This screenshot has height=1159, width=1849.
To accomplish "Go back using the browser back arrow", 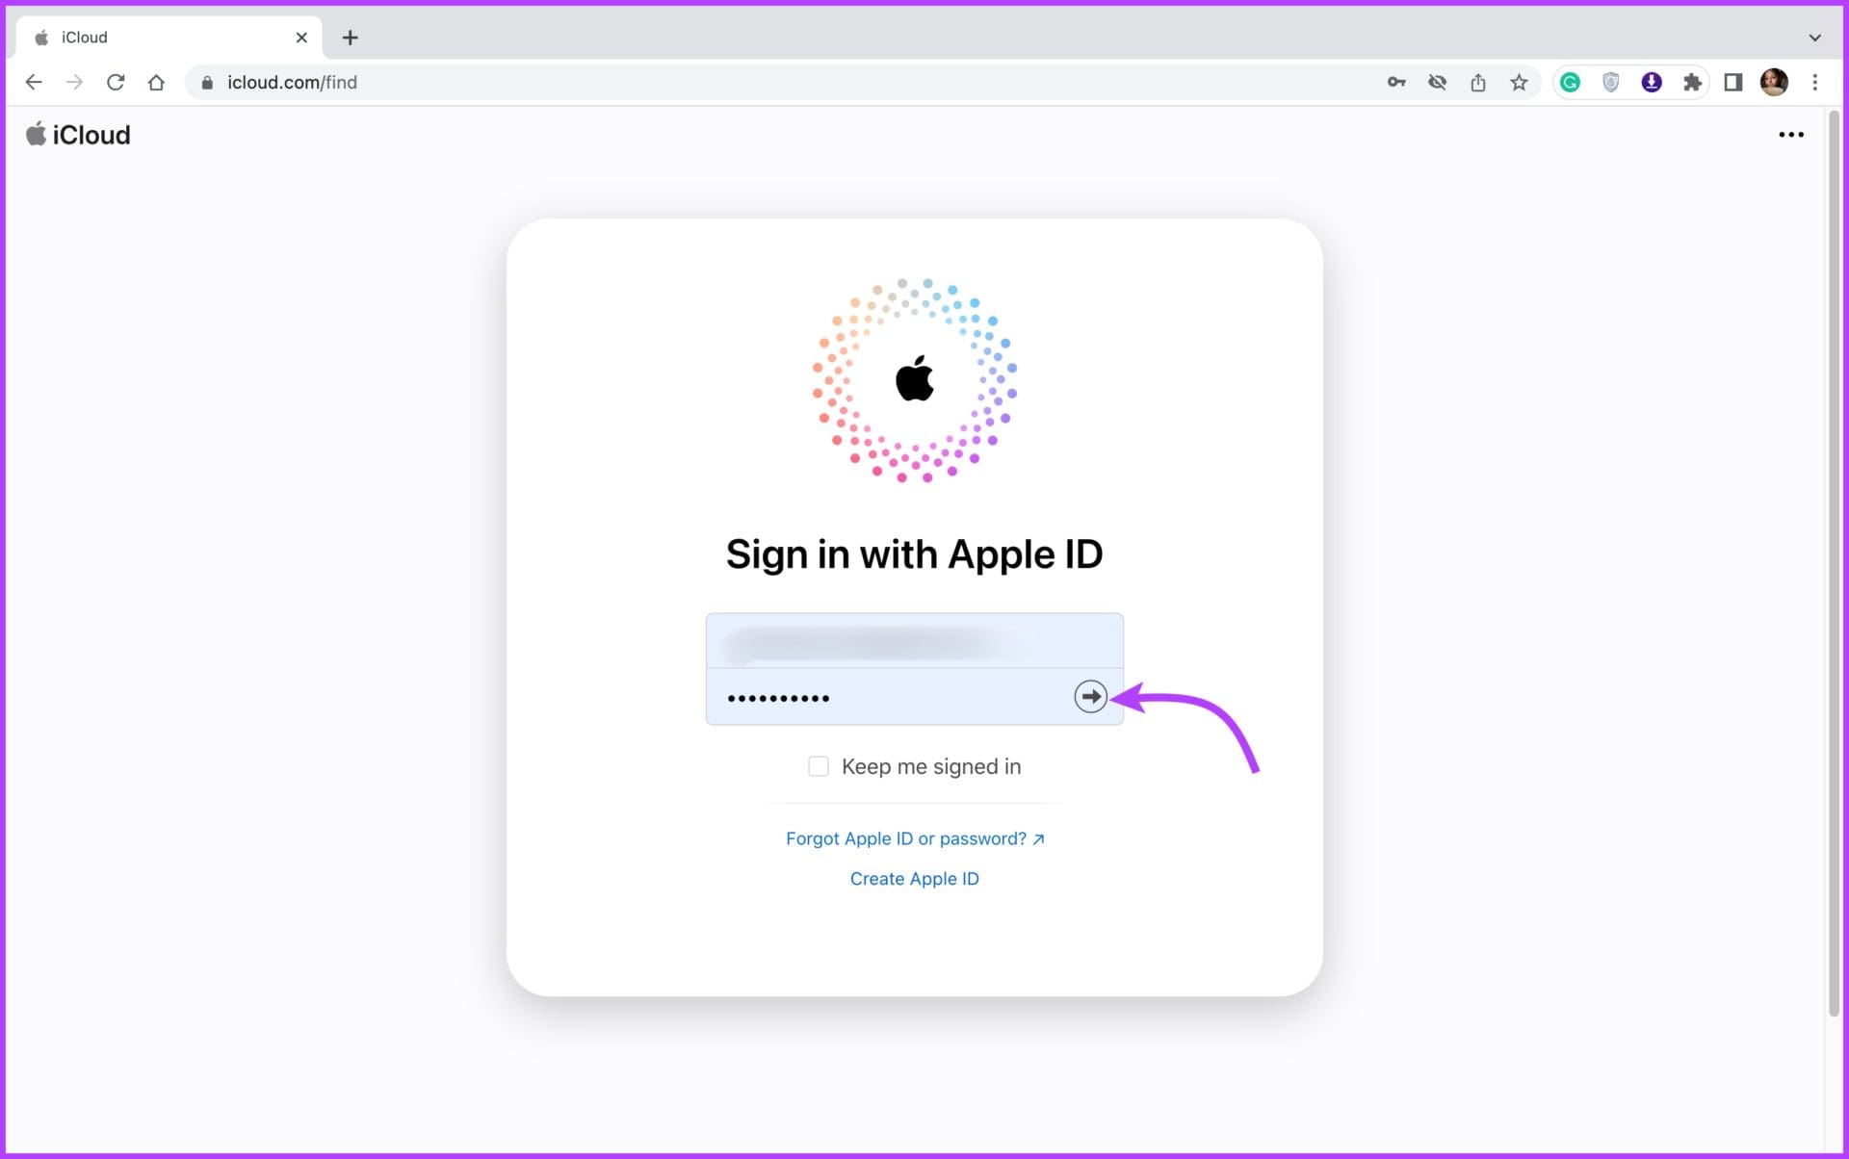I will (34, 83).
